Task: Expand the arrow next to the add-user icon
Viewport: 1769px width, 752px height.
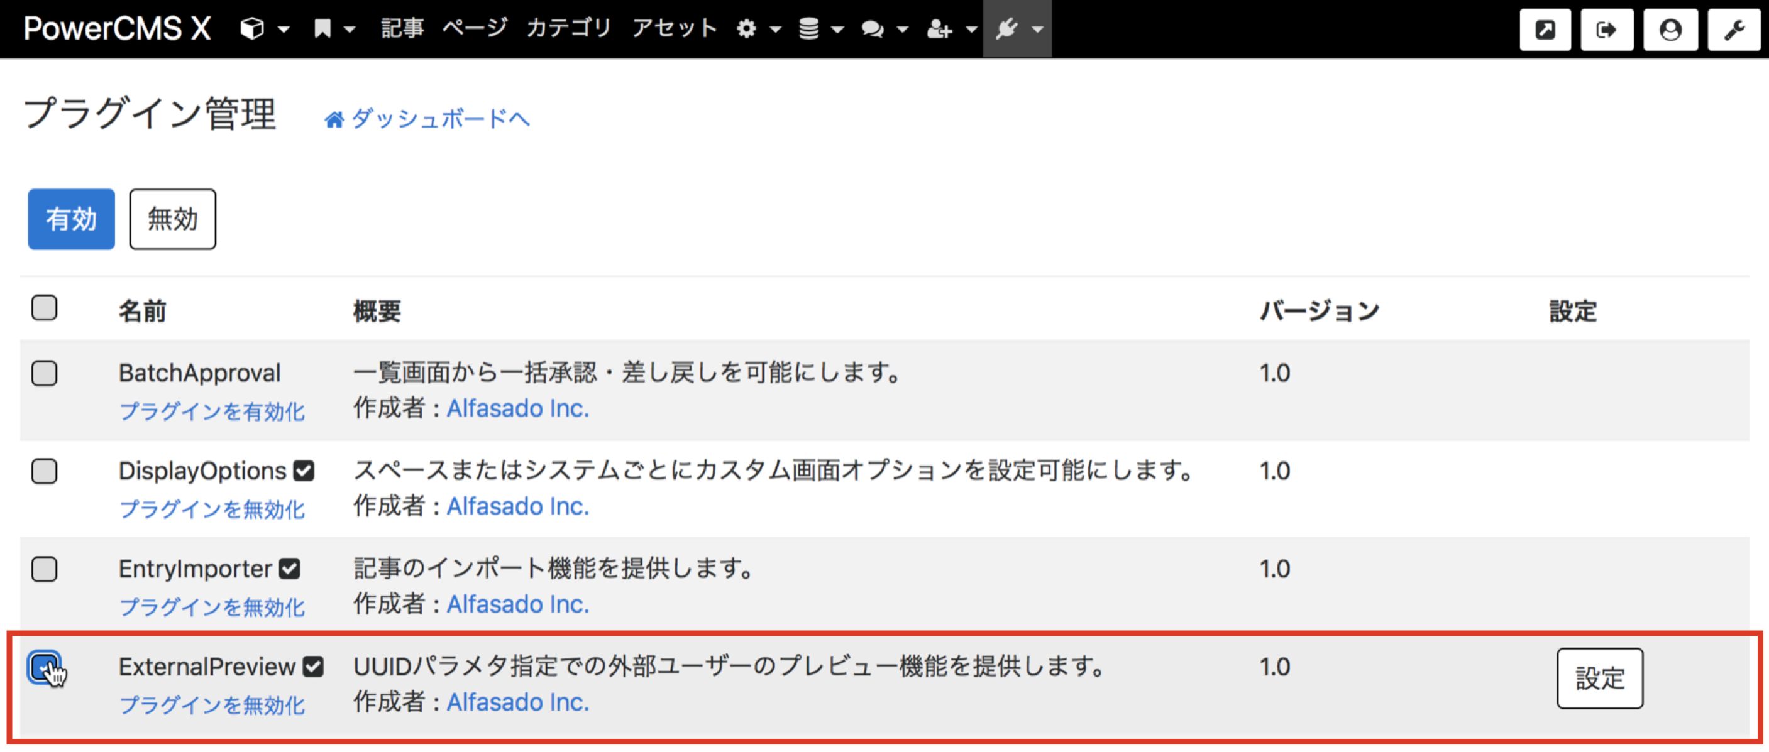Action: [x=971, y=30]
